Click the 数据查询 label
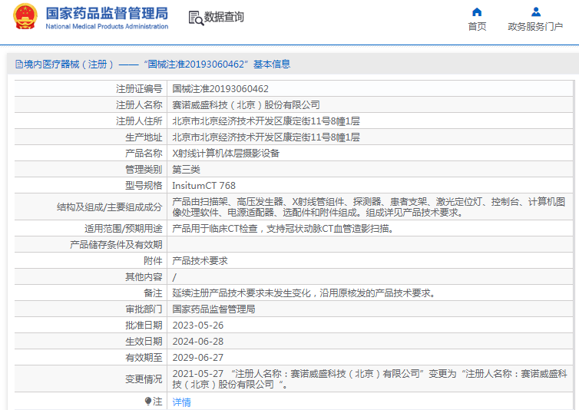The image size is (579, 410). point(223,17)
